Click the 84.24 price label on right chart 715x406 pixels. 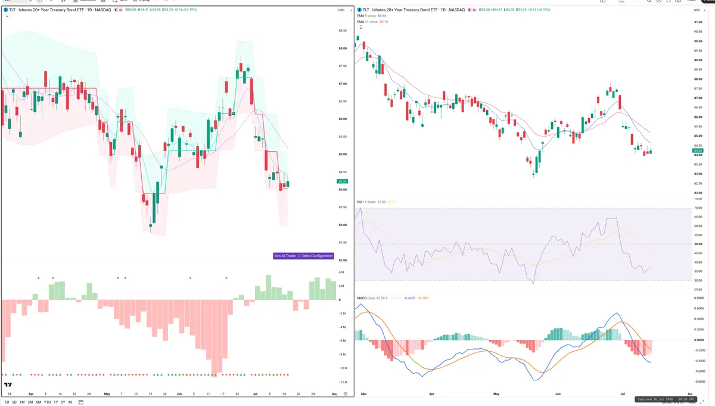pos(698,151)
